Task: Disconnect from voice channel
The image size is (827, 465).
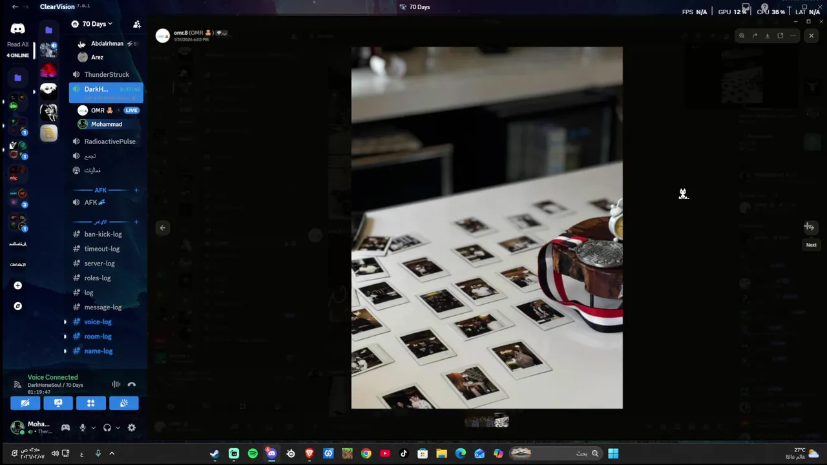Action: (132, 384)
